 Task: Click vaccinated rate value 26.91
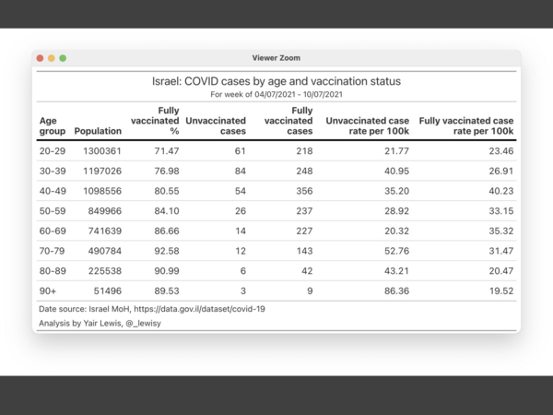pyautogui.click(x=501, y=172)
